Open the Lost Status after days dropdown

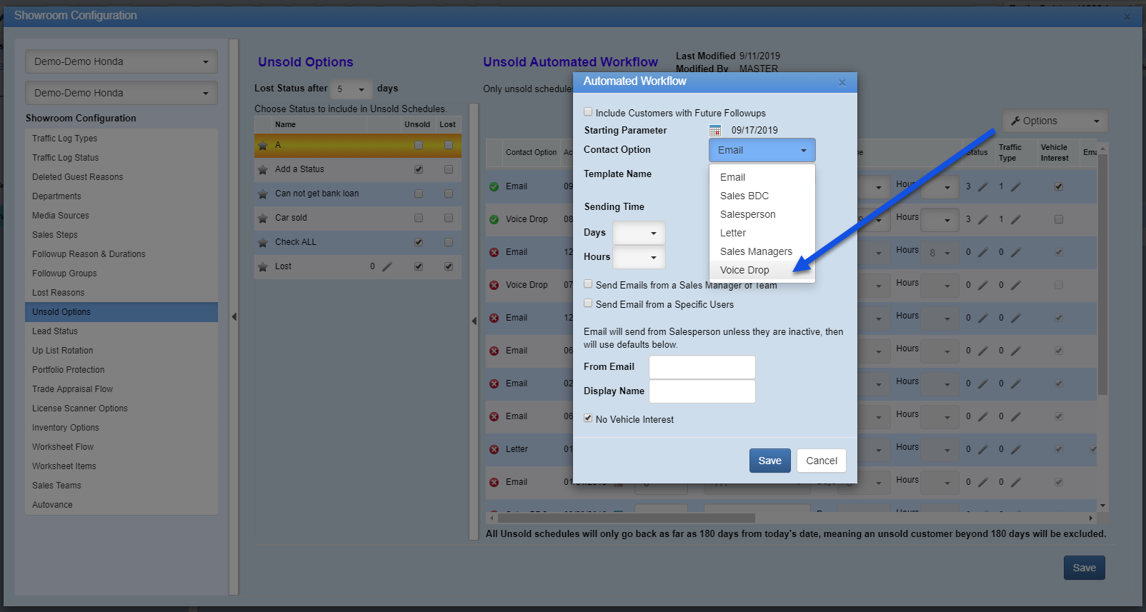[352, 89]
